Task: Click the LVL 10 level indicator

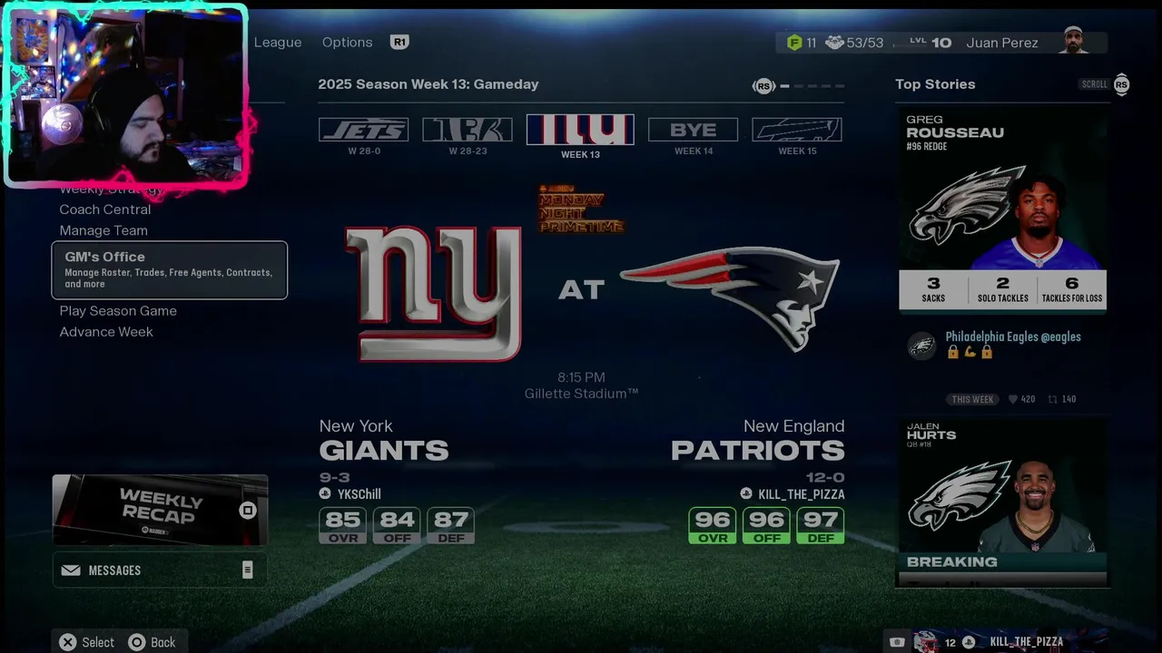Action: click(x=930, y=43)
